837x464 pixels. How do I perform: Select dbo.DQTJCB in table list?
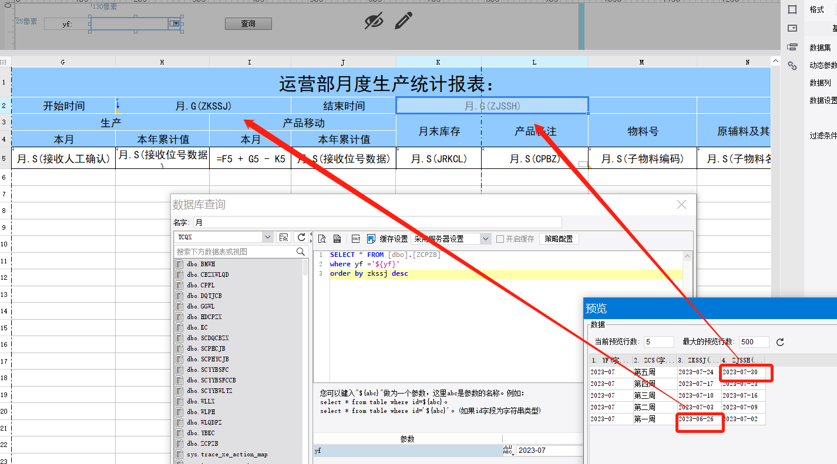[x=204, y=296]
